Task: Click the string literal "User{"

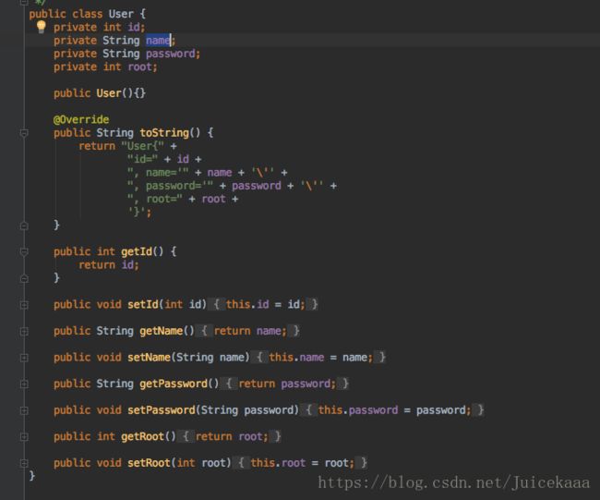Action: pyautogui.click(x=143, y=146)
